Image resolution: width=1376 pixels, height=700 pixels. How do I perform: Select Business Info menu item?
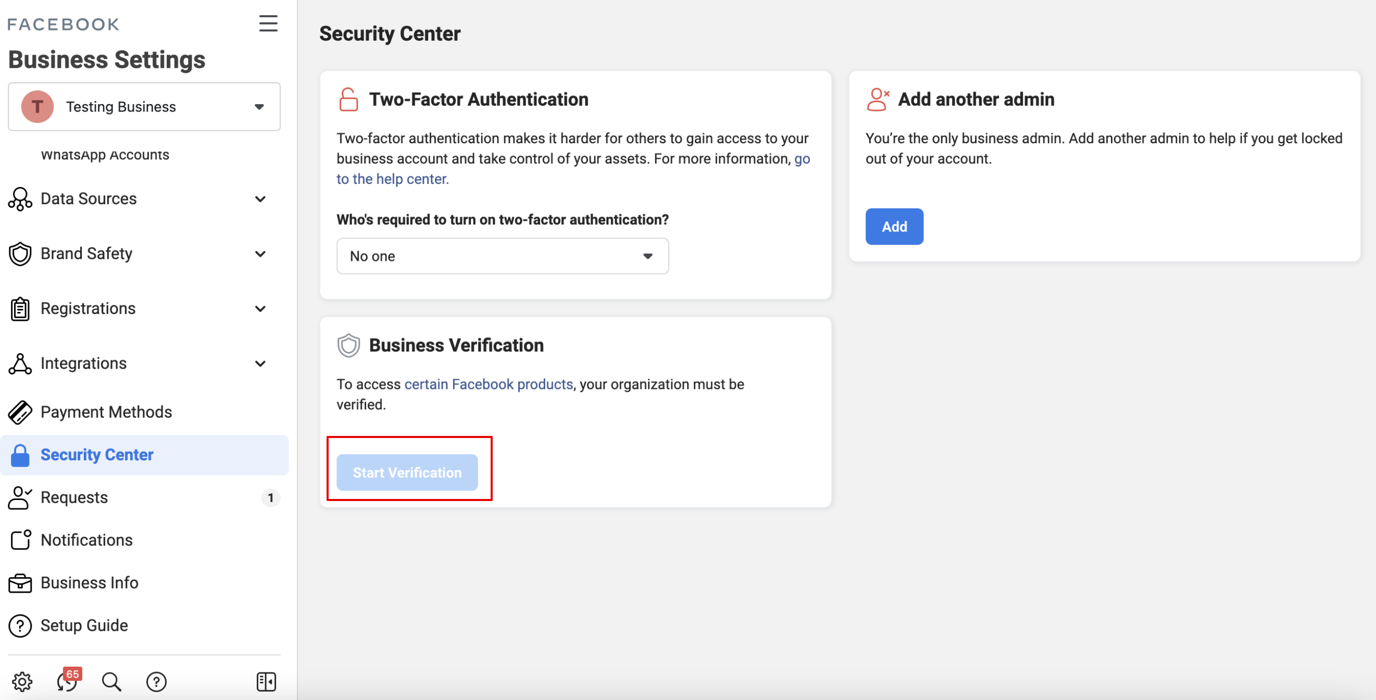pyautogui.click(x=89, y=582)
